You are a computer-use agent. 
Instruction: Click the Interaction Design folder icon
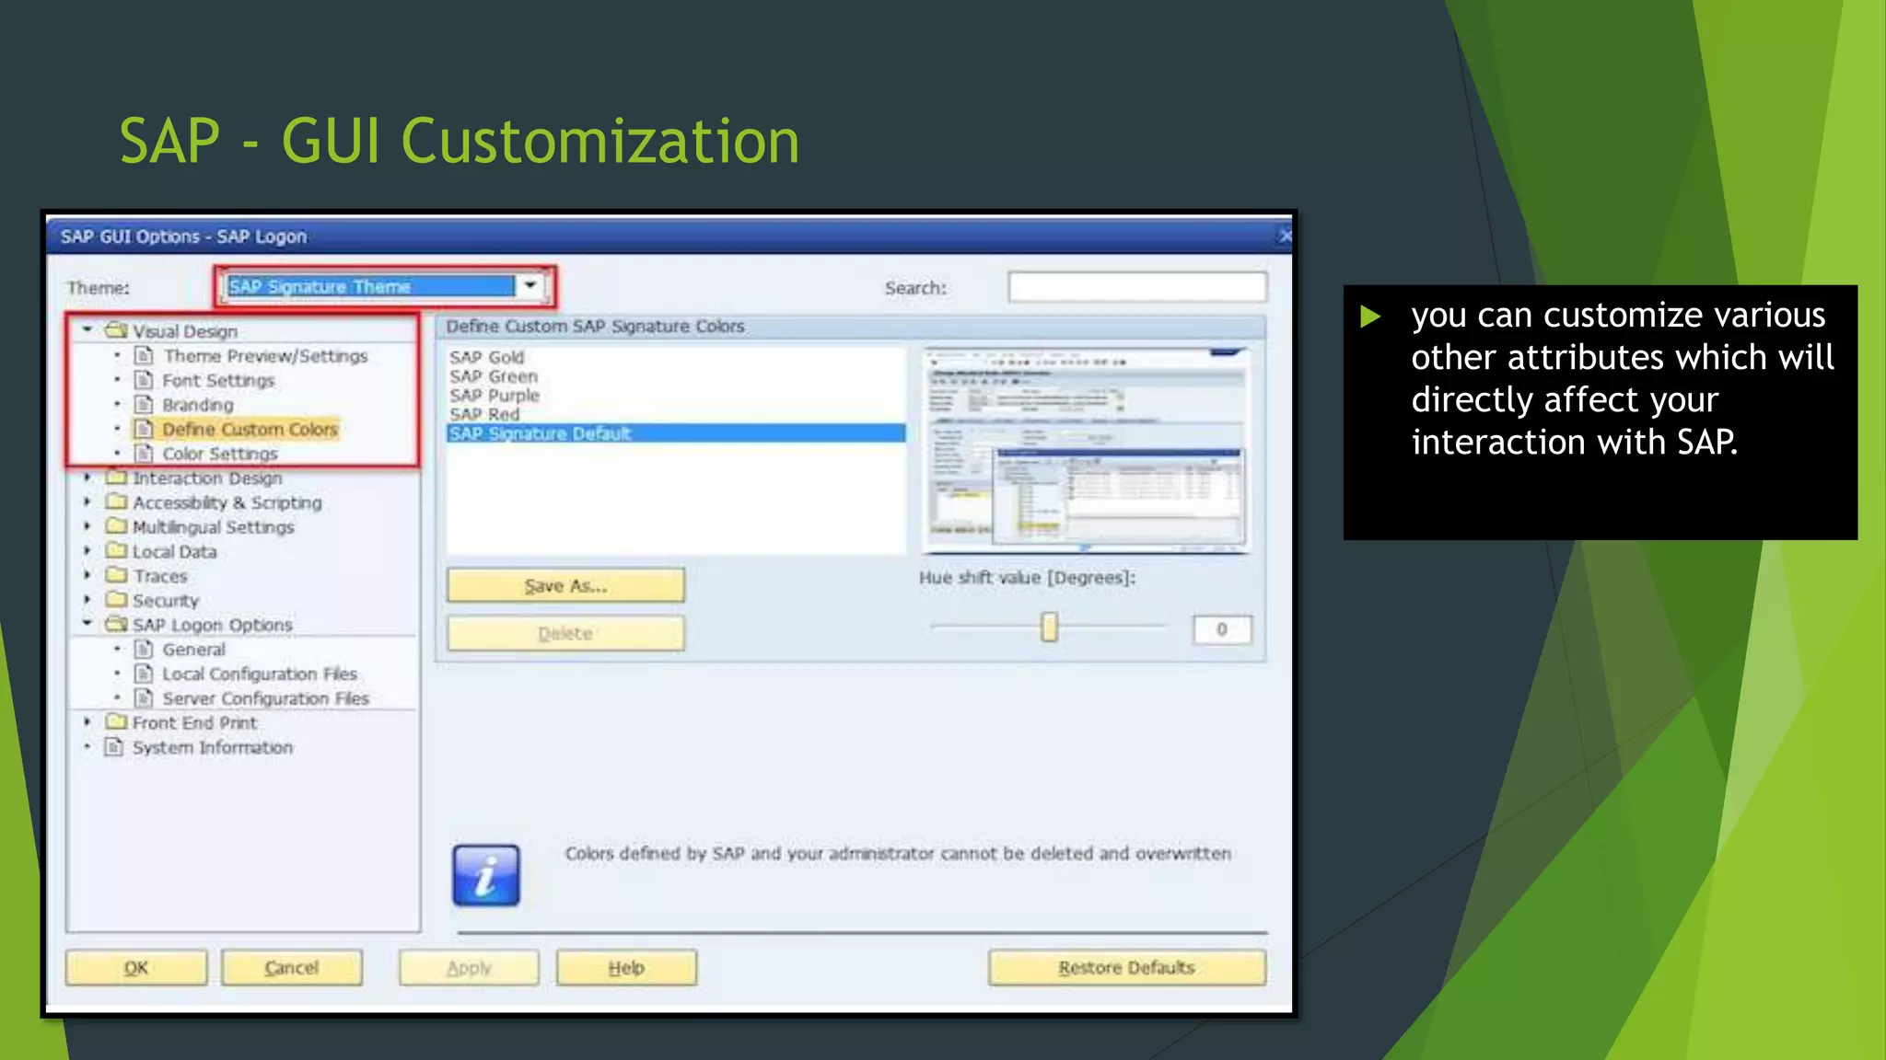[116, 477]
